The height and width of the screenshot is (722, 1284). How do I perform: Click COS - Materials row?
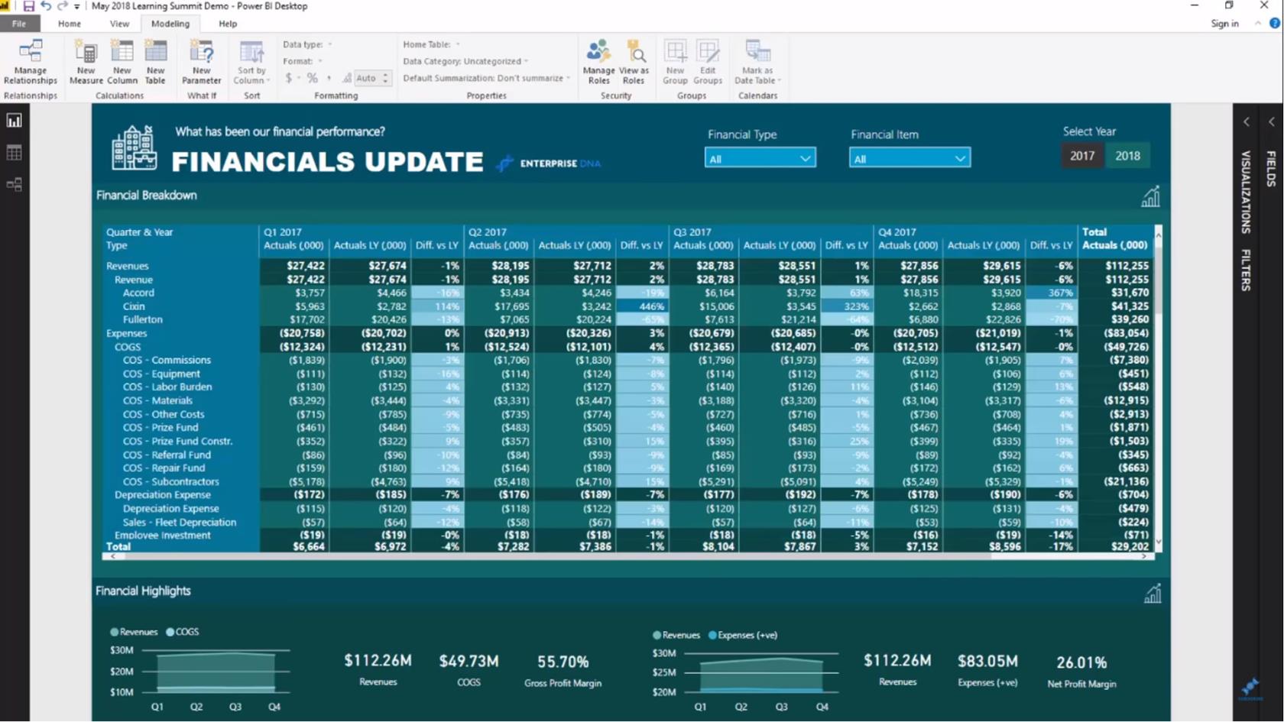coord(157,400)
